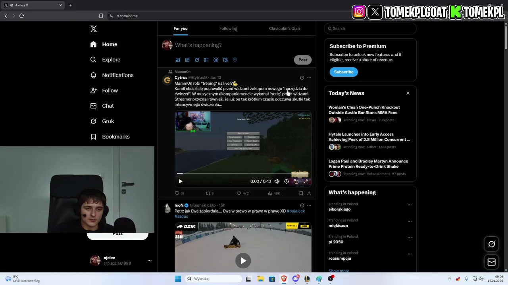Screen dimensions: 508x285
Task: Open more options on Cytrus post
Action: (x=309, y=78)
